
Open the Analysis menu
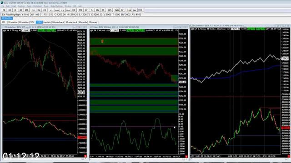point(21,6)
